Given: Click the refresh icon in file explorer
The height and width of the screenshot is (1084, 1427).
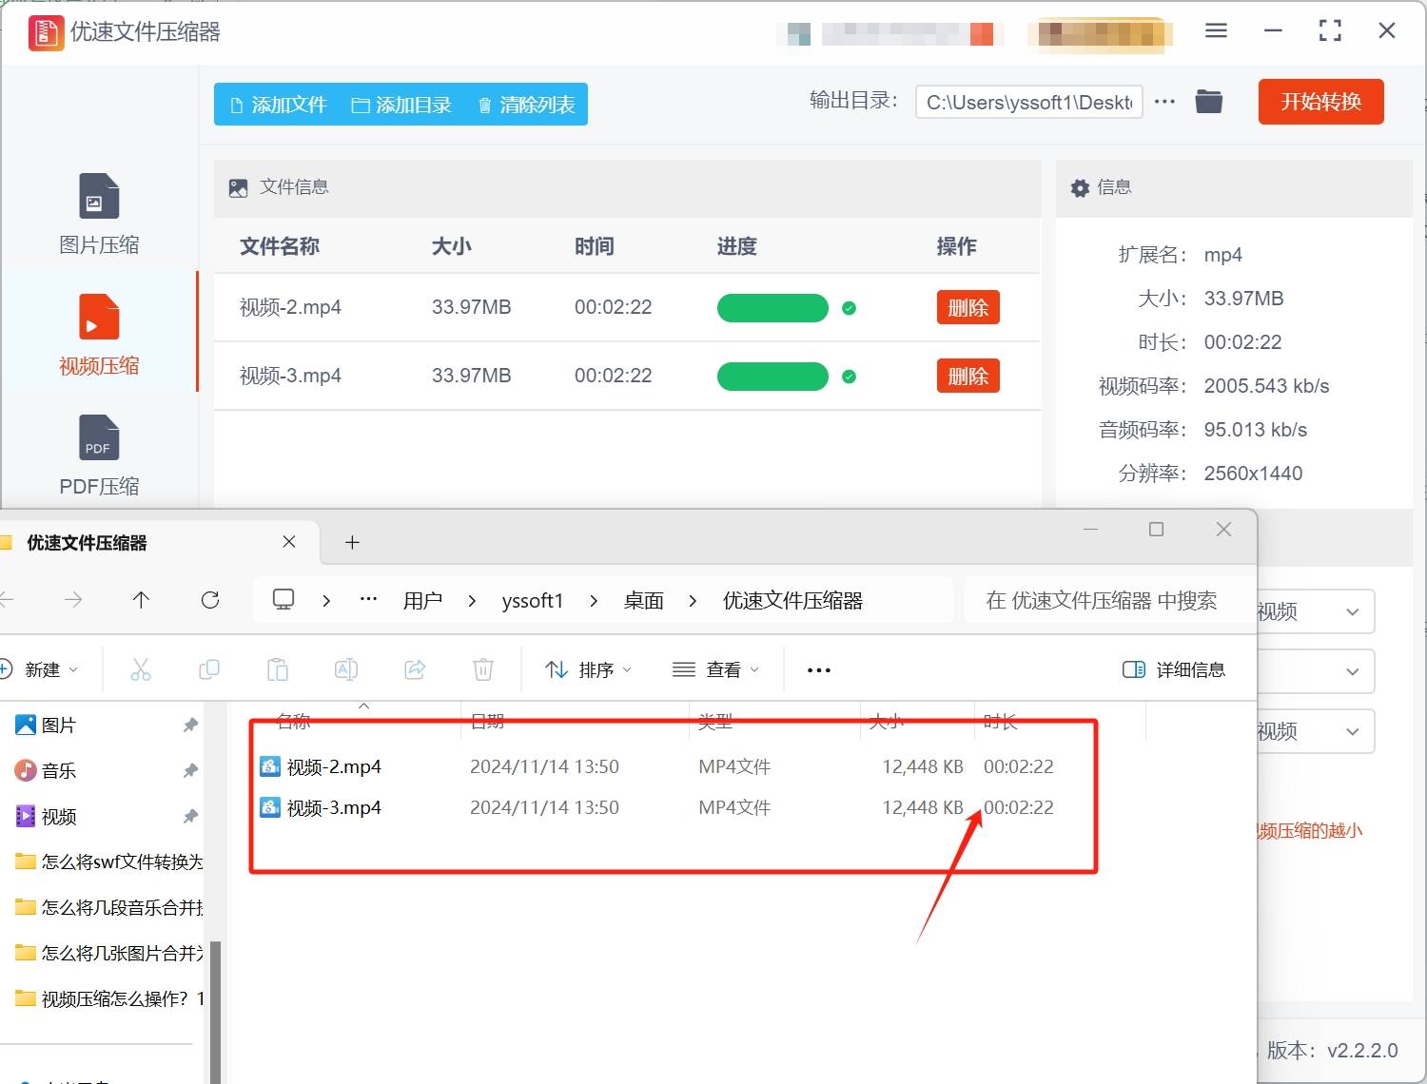Looking at the screenshot, I should (210, 600).
